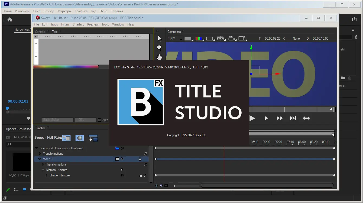Open RGB channel display options
363x203 pixels.
[x=199, y=39]
